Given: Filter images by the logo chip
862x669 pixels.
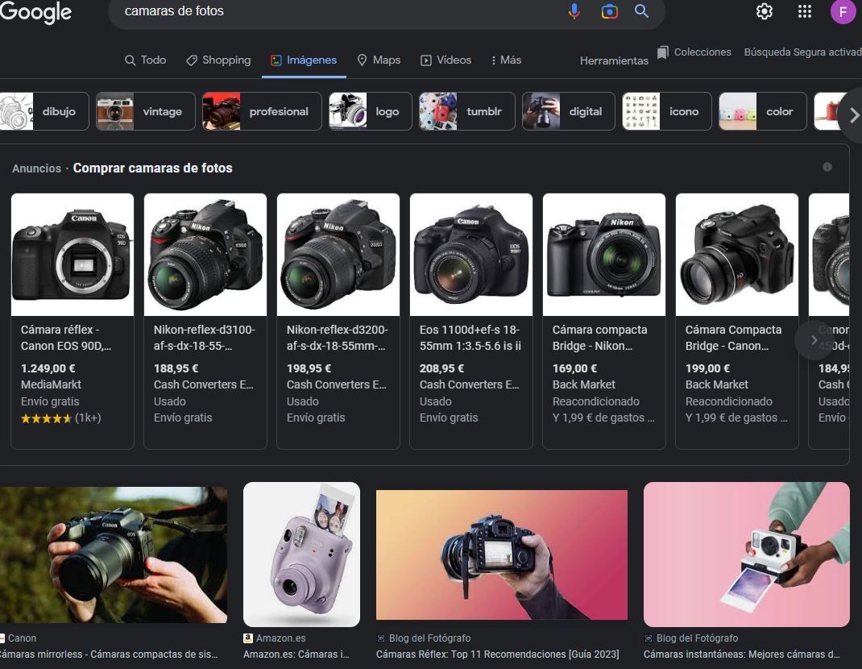Looking at the screenshot, I should pyautogui.click(x=370, y=111).
